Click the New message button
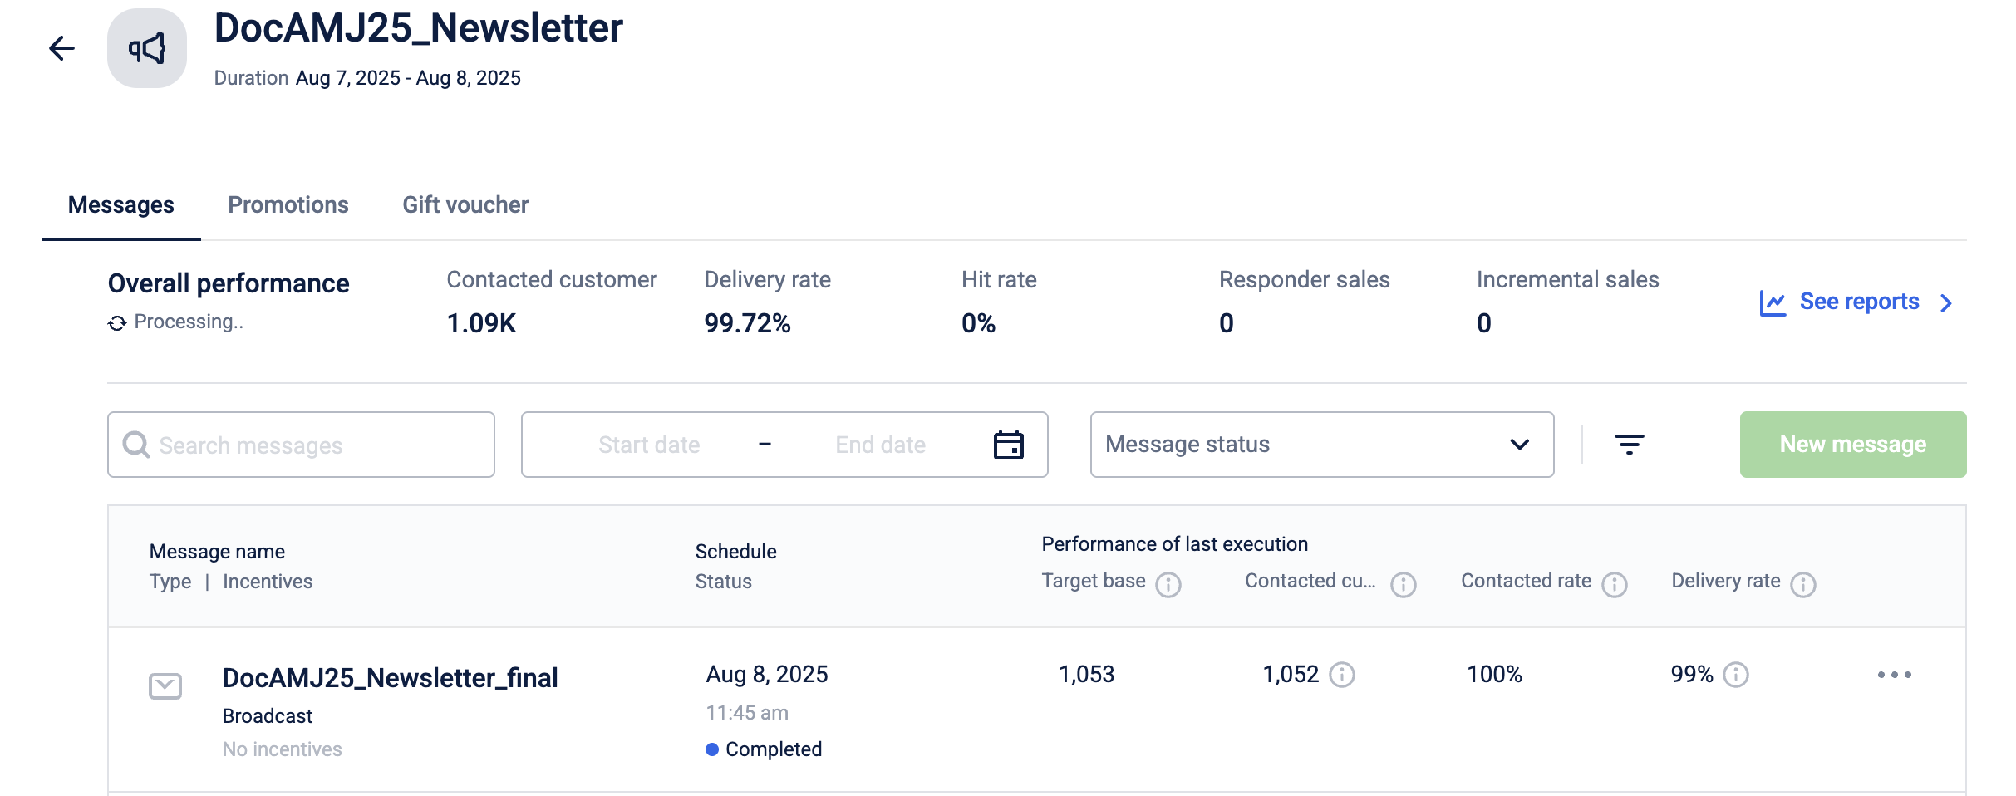 coord(1852,445)
